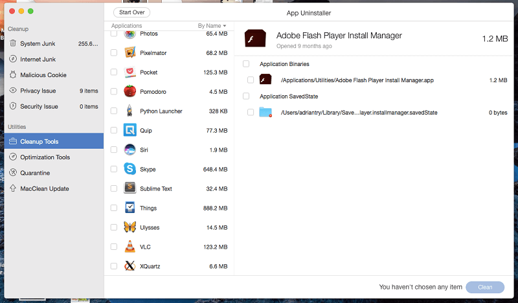Tick the Sublime Text checkbox

pos(114,188)
